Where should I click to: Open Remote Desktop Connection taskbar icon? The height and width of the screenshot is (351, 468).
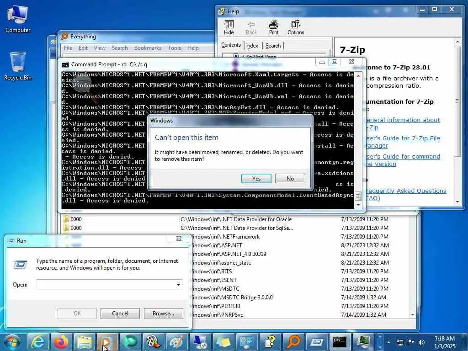(200, 342)
